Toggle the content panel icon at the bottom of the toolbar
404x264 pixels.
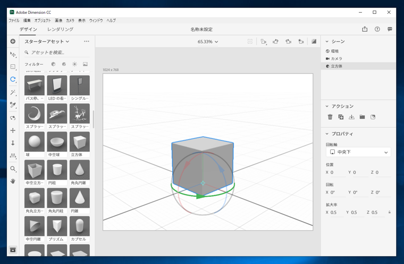(13, 250)
